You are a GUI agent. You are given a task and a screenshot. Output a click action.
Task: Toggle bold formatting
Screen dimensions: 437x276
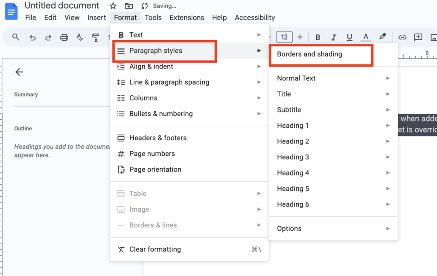tap(318, 37)
